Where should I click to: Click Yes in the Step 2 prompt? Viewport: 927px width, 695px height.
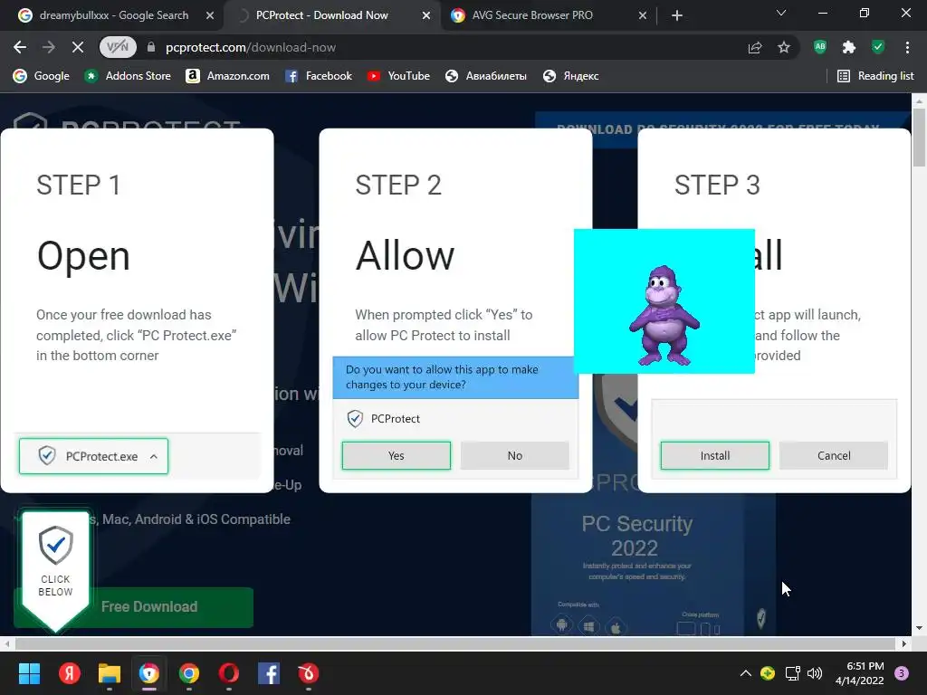397,456
